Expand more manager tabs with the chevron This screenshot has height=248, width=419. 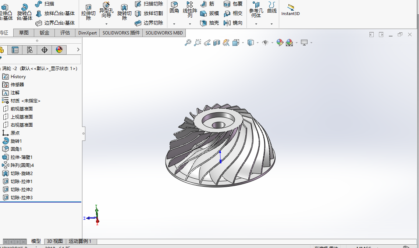[x=78, y=50]
